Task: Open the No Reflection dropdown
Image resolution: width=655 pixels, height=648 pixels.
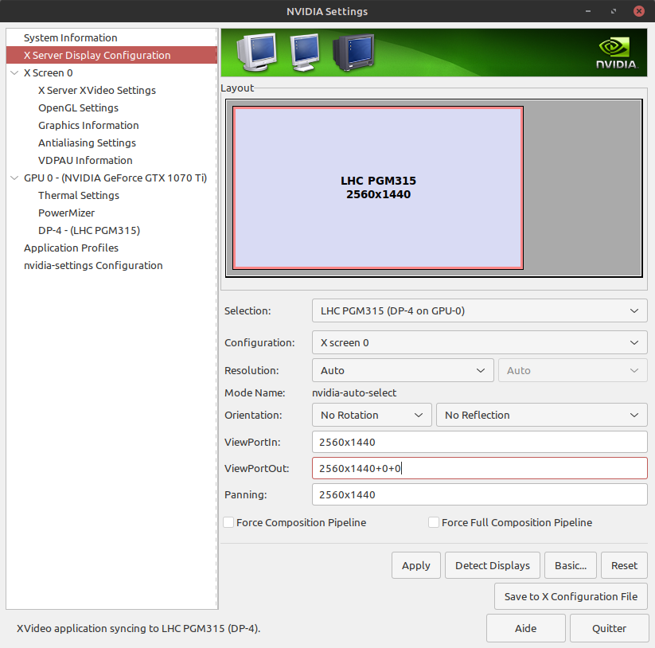Action: pyautogui.click(x=542, y=416)
